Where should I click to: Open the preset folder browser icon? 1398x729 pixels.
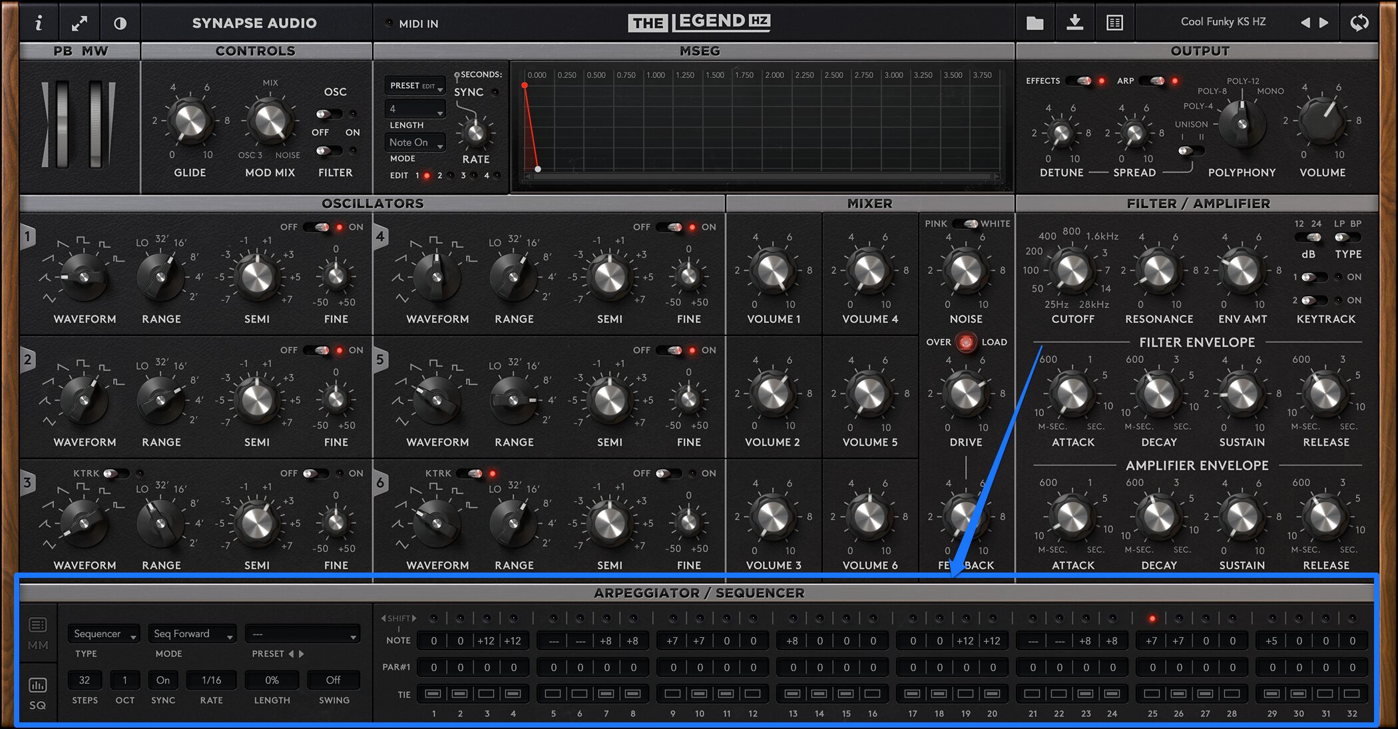click(1035, 23)
